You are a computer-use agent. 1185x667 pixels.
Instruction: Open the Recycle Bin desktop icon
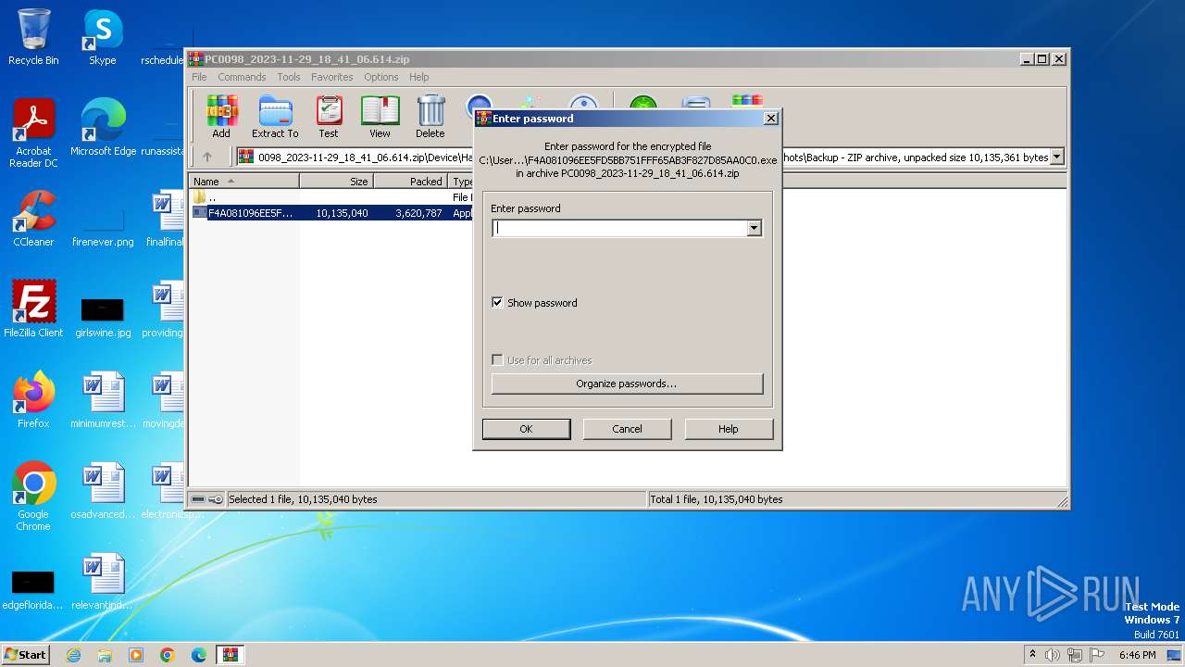tap(33, 38)
